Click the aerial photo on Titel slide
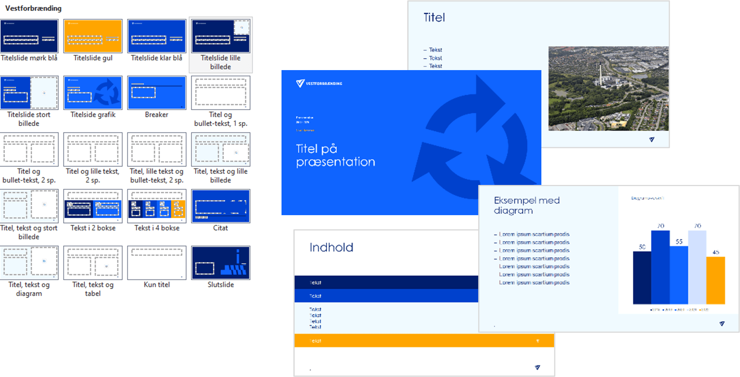This screenshot has height=377, width=740. click(x=608, y=89)
